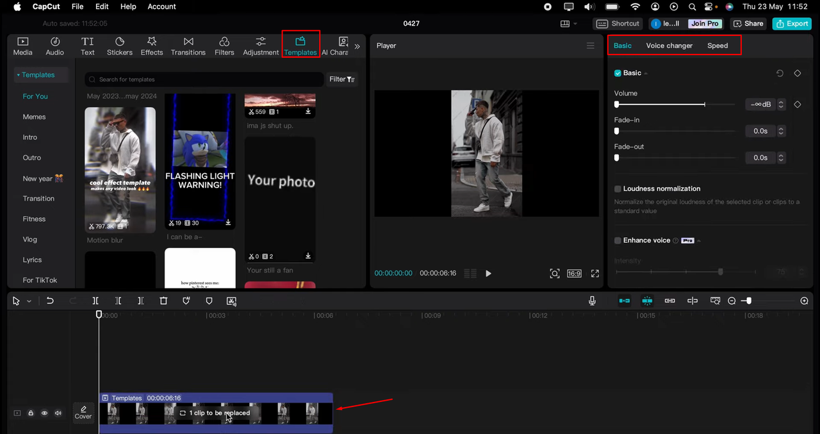The image size is (820, 434).
Task: Open the Text tools panel
Action: coord(88,46)
